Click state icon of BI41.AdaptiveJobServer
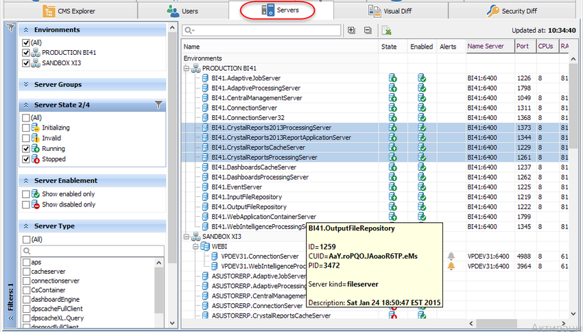The width and height of the screenshot is (583, 332). coord(392,78)
